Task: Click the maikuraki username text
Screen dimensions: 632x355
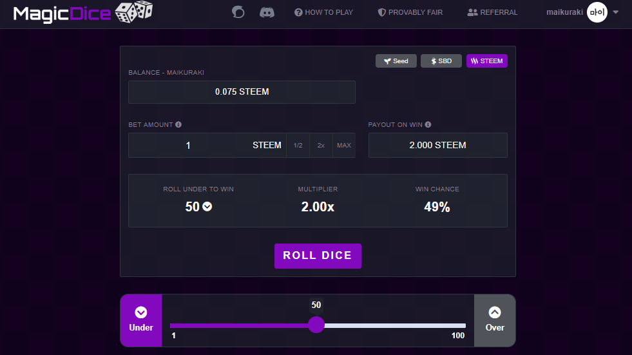Action: [564, 12]
